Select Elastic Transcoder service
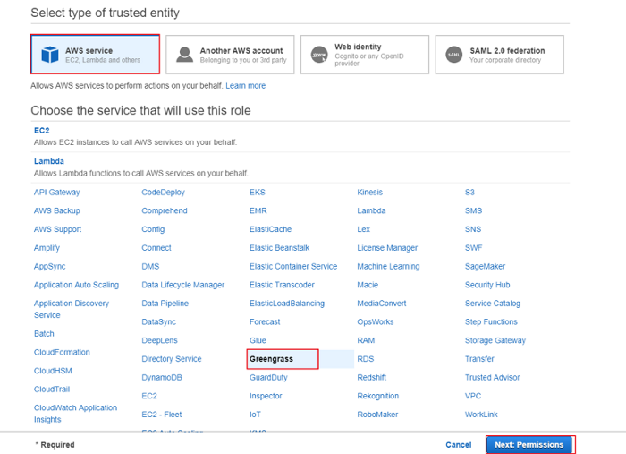Image resolution: width=626 pixels, height=454 pixels. [x=282, y=285]
